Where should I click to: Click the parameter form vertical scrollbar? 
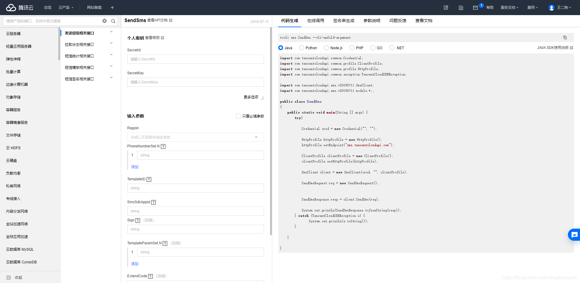(x=271, y=131)
